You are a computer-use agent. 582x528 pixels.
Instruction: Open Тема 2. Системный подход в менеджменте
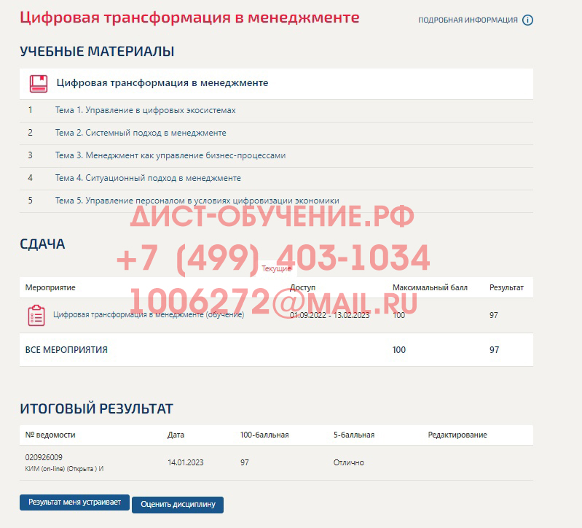(x=141, y=133)
